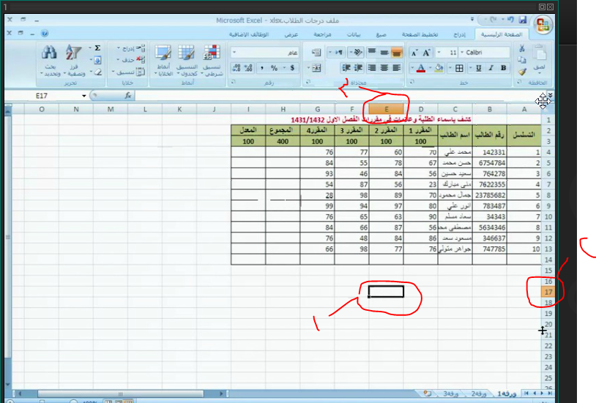Open AutoSum dropdown arrow
Viewport: 596px width, 403px height.
(x=90, y=48)
